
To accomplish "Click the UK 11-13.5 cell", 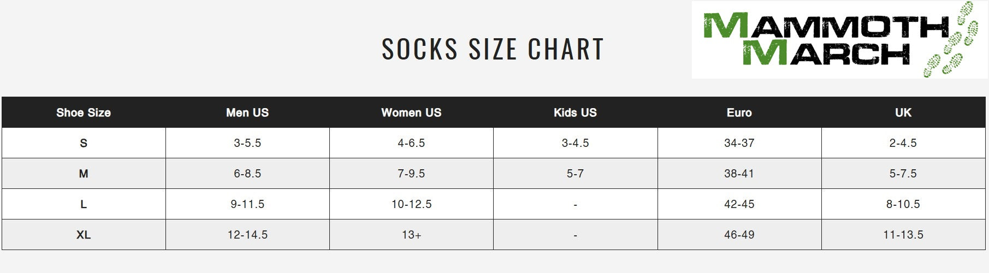I will coord(903,235).
